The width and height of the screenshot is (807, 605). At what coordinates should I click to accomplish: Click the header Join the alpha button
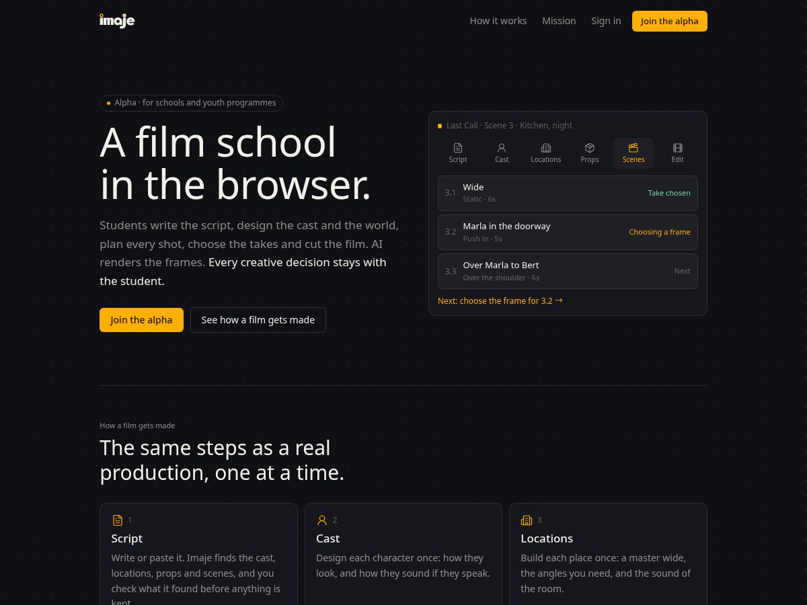(669, 21)
